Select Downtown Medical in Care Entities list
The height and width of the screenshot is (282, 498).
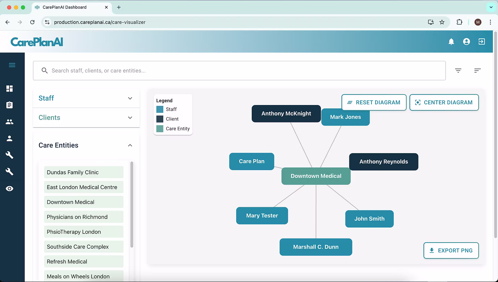(83, 202)
